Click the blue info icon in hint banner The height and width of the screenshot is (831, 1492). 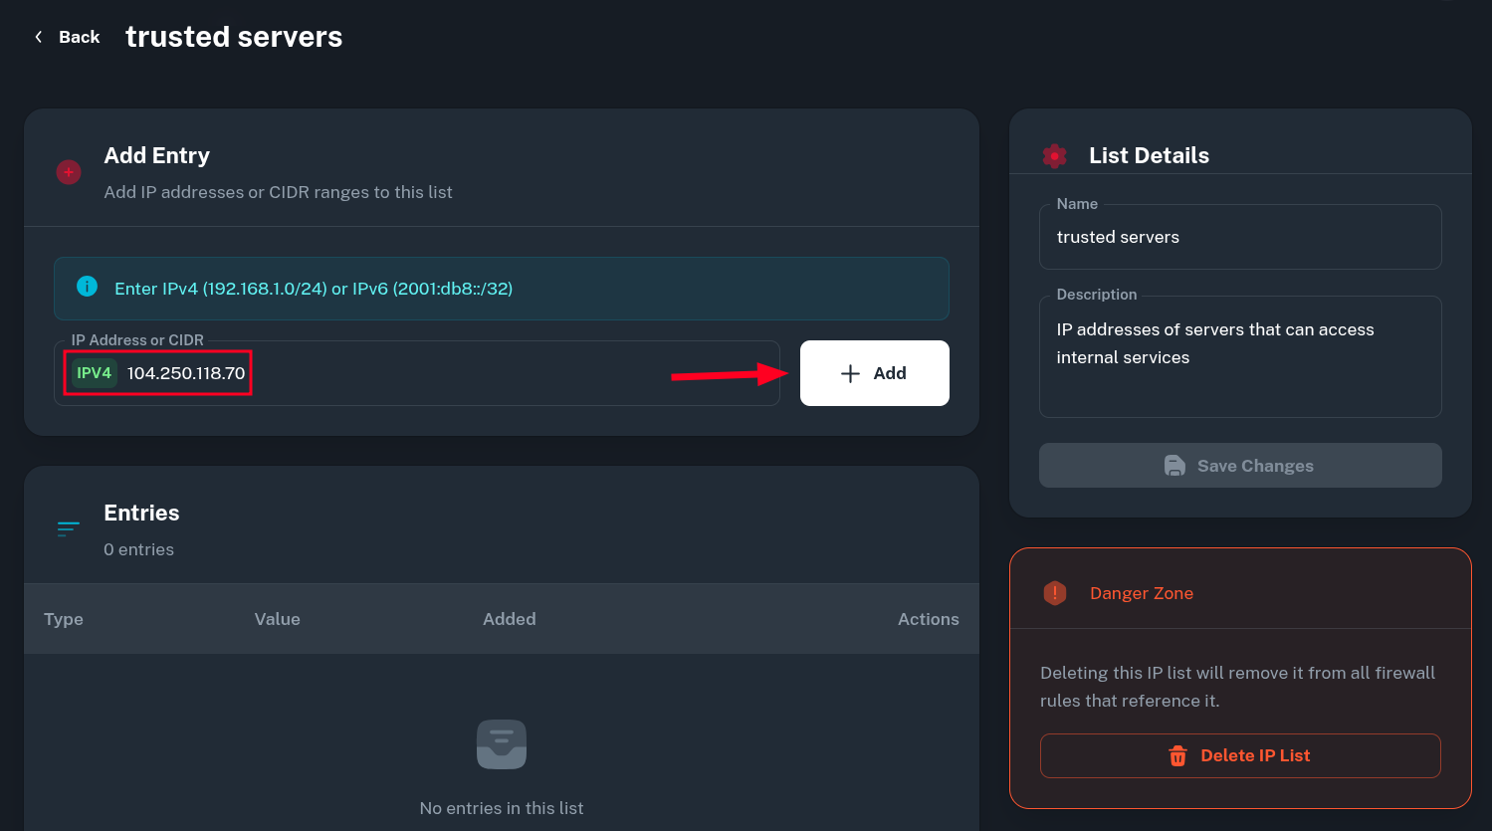[88, 287]
